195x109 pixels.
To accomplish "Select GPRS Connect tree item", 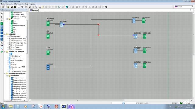I will click(16, 47).
